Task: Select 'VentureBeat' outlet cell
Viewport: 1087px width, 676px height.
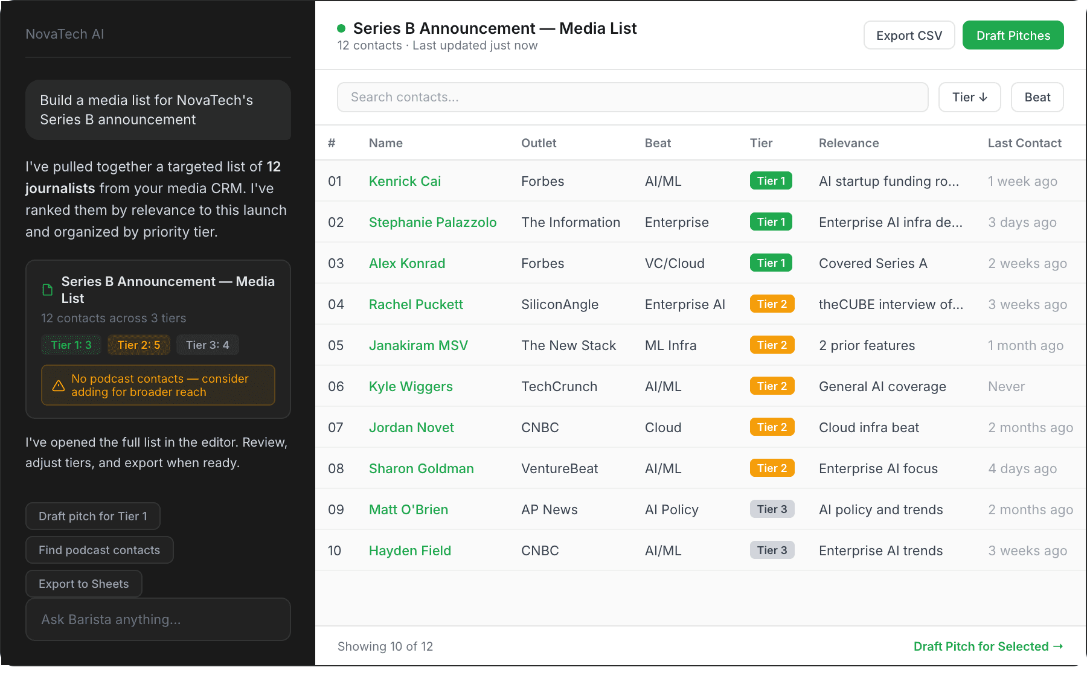Action: click(x=560, y=468)
